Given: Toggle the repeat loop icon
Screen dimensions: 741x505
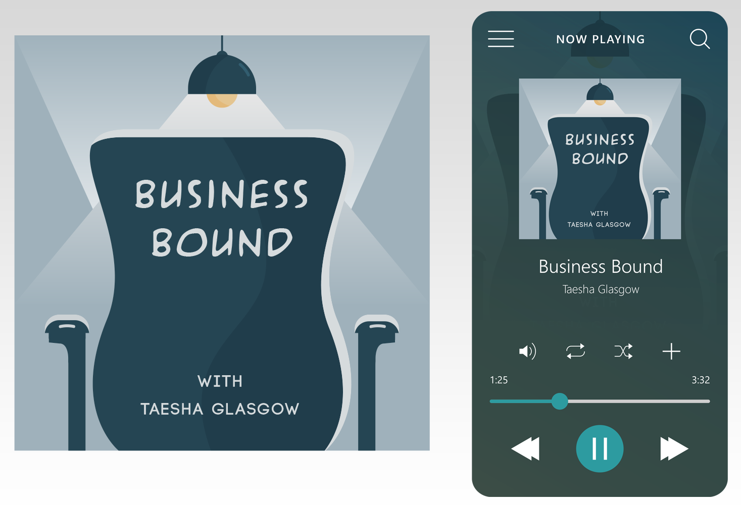Looking at the screenshot, I should 575,351.
